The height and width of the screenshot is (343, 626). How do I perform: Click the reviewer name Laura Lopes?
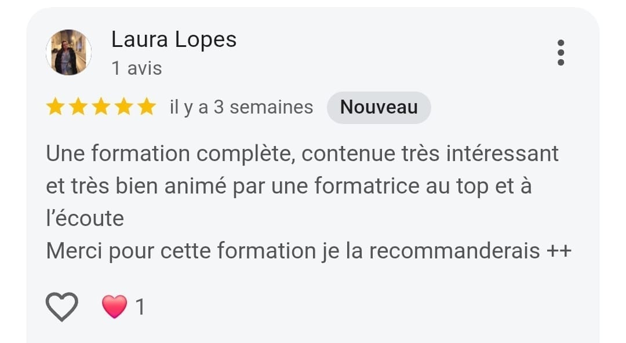[174, 40]
